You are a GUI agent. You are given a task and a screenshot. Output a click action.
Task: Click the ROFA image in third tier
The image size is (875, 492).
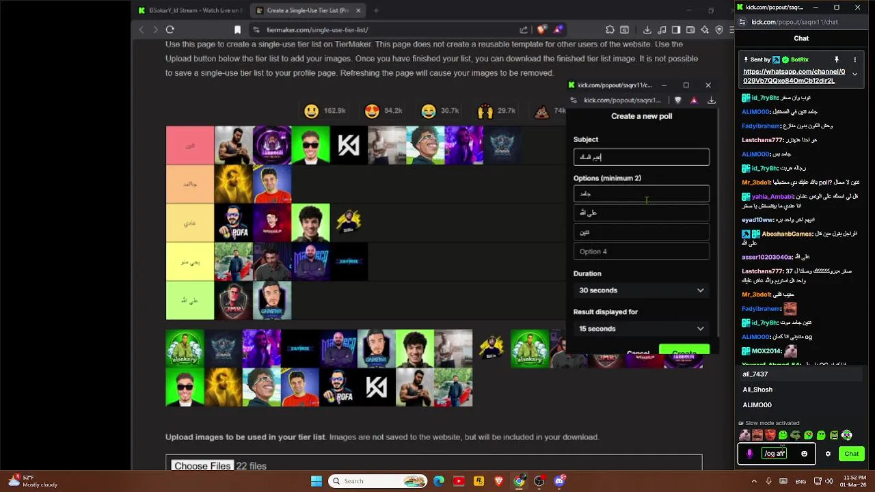click(x=234, y=223)
